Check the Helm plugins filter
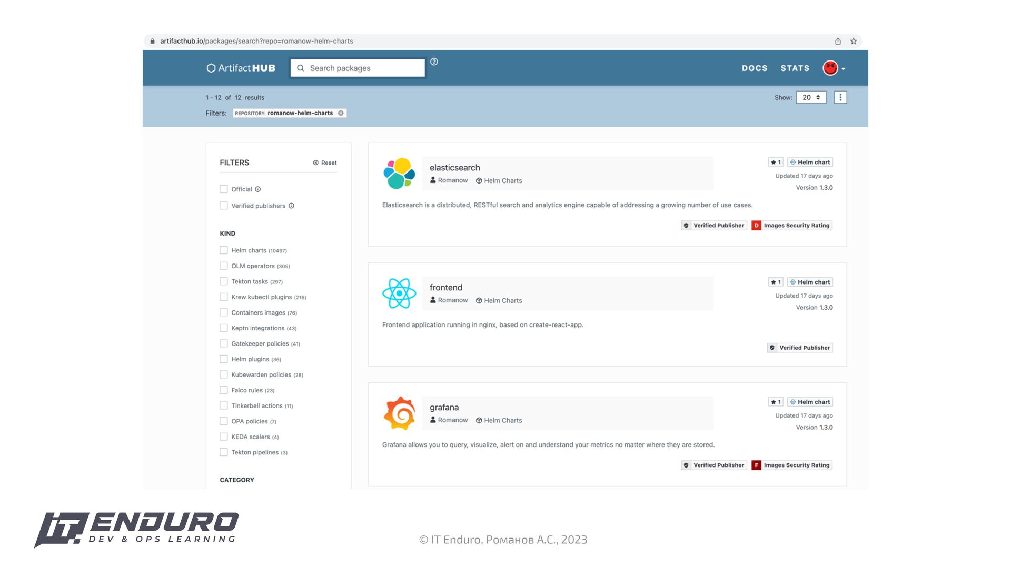This screenshot has height=568, width=1011. click(x=224, y=359)
